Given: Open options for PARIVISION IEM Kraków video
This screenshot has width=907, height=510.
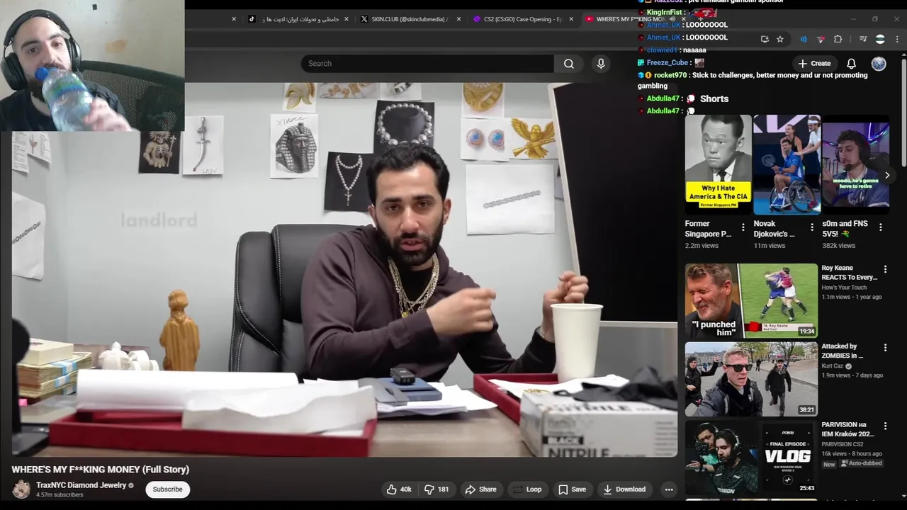Looking at the screenshot, I should click(x=885, y=426).
